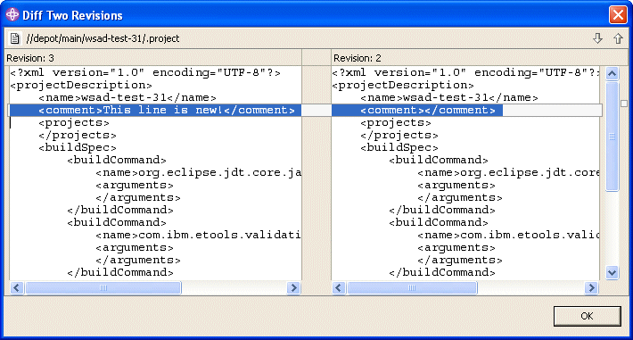Go to next difference with down arrow icon
633x340 pixels.
598,38
